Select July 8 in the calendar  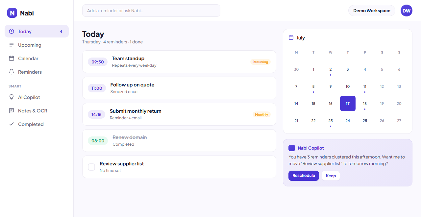click(313, 86)
